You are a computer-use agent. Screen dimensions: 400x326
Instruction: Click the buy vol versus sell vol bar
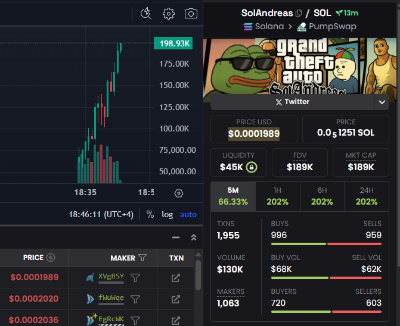tap(326, 278)
